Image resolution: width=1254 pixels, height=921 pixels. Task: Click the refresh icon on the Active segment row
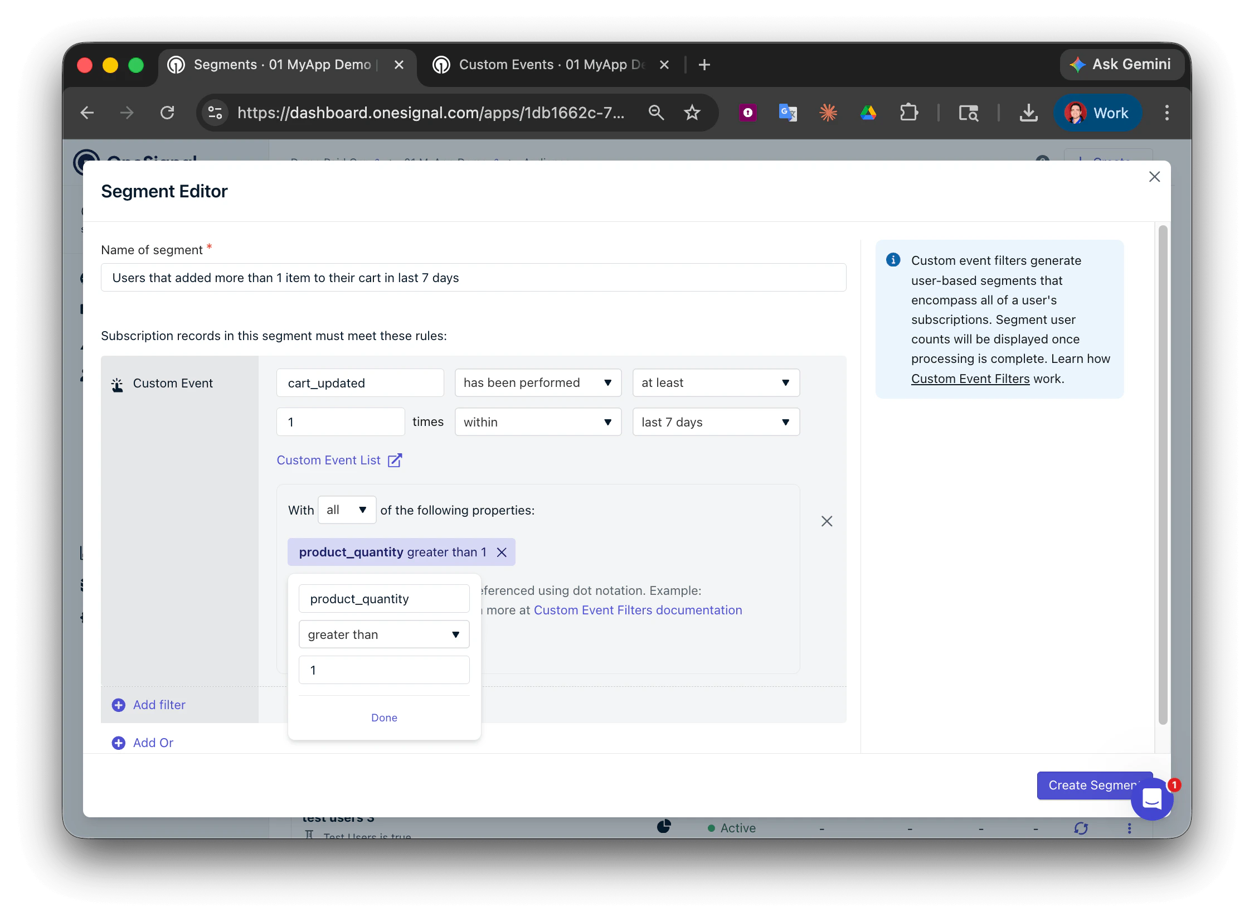click(1082, 828)
